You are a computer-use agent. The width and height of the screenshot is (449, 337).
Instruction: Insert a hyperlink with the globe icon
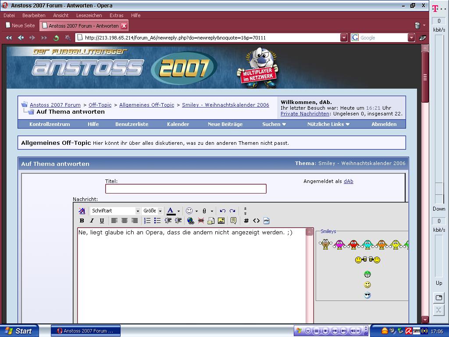[190, 221]
